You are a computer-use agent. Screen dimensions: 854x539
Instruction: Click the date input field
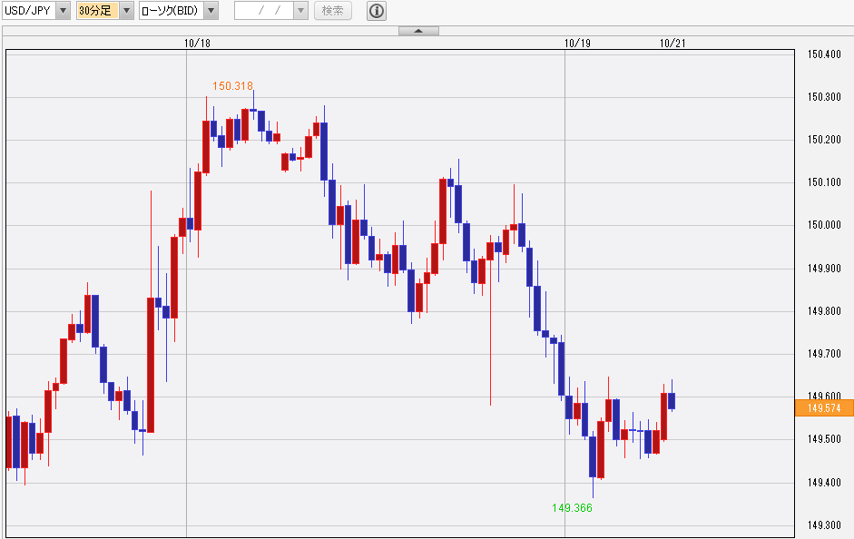click(264, 10)
